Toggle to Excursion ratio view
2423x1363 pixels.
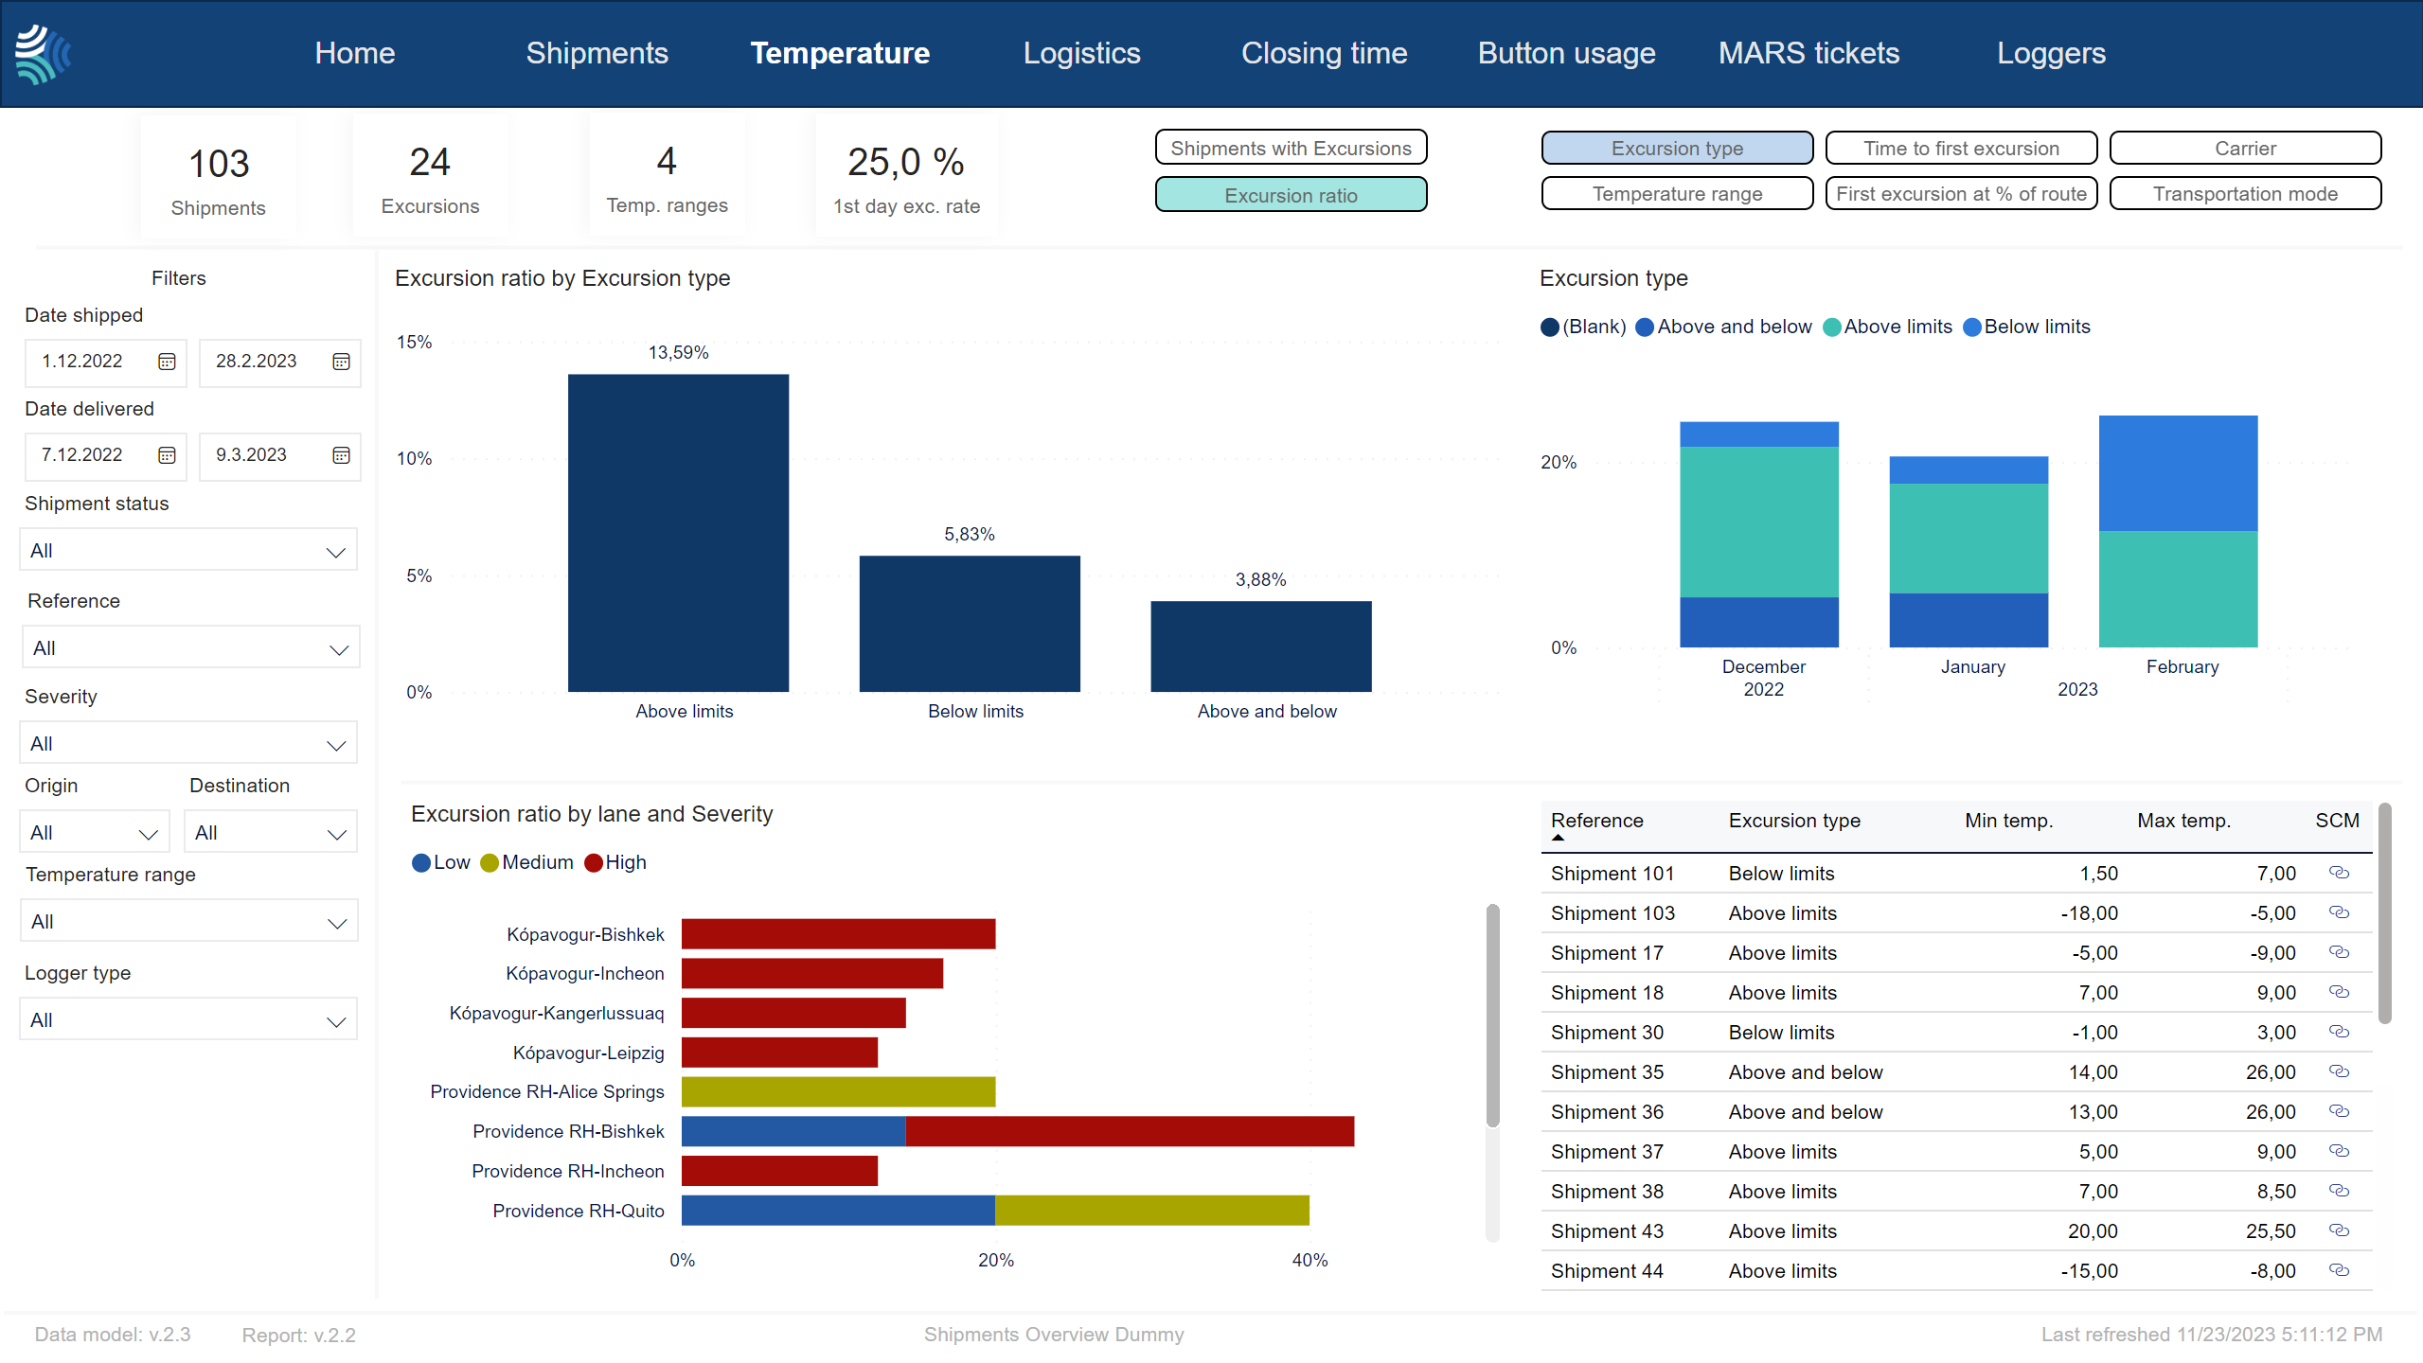click(x=1293, y=196)
